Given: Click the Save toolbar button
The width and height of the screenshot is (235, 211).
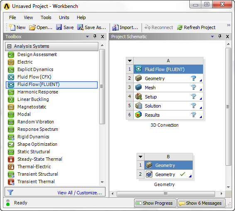Looking at the screenshot, I should coord(65,27).
